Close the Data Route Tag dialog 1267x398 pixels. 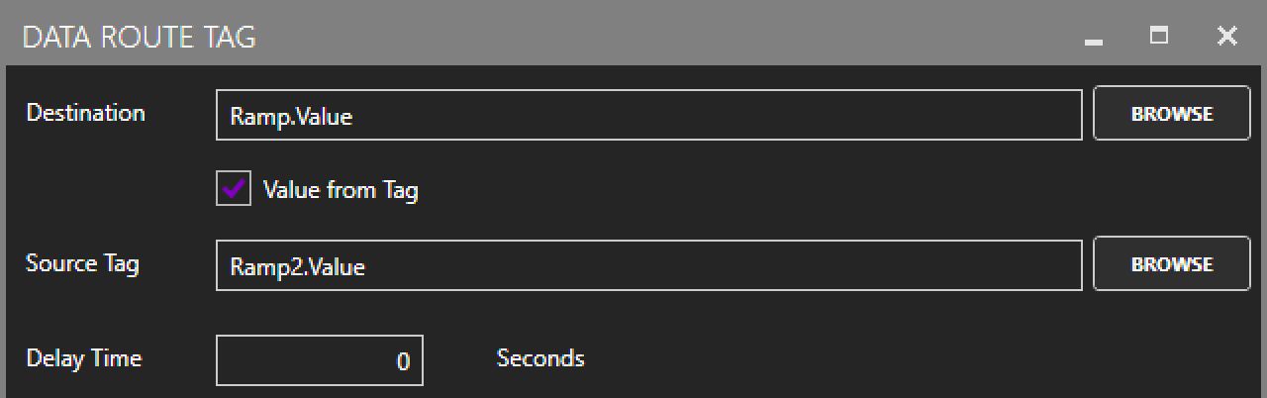click(x=1227, y=37)
